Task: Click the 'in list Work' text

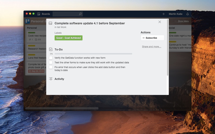Action: pyautogui.click(x=60, y=27)
